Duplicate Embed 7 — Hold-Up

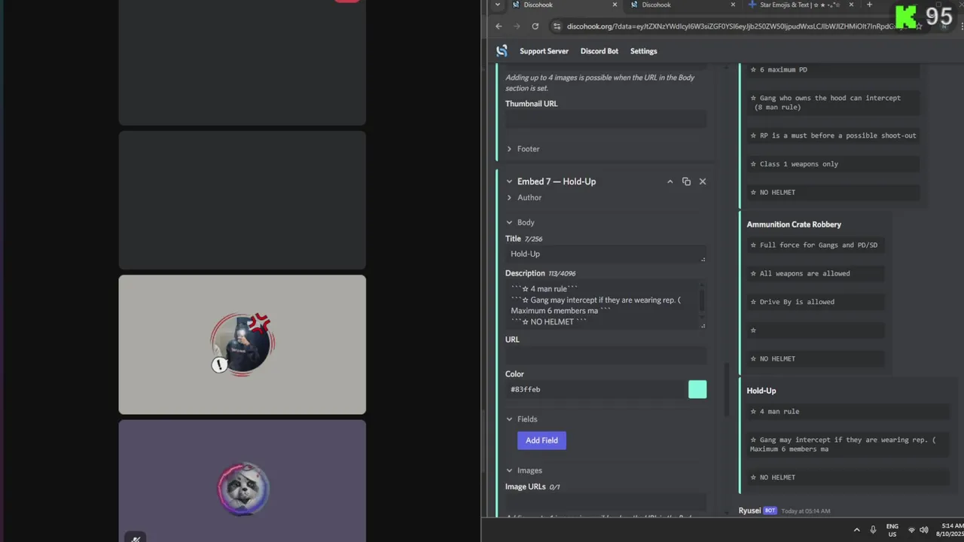coord(686,181)
